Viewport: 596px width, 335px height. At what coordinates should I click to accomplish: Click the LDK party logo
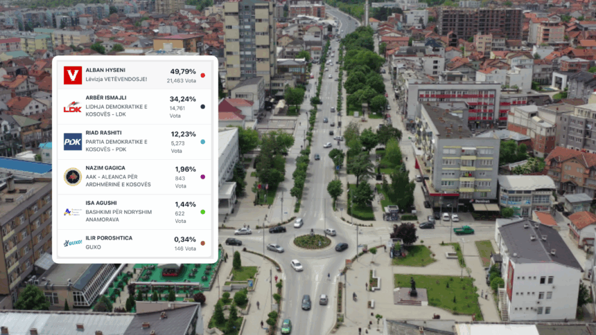tap(73, 107)
